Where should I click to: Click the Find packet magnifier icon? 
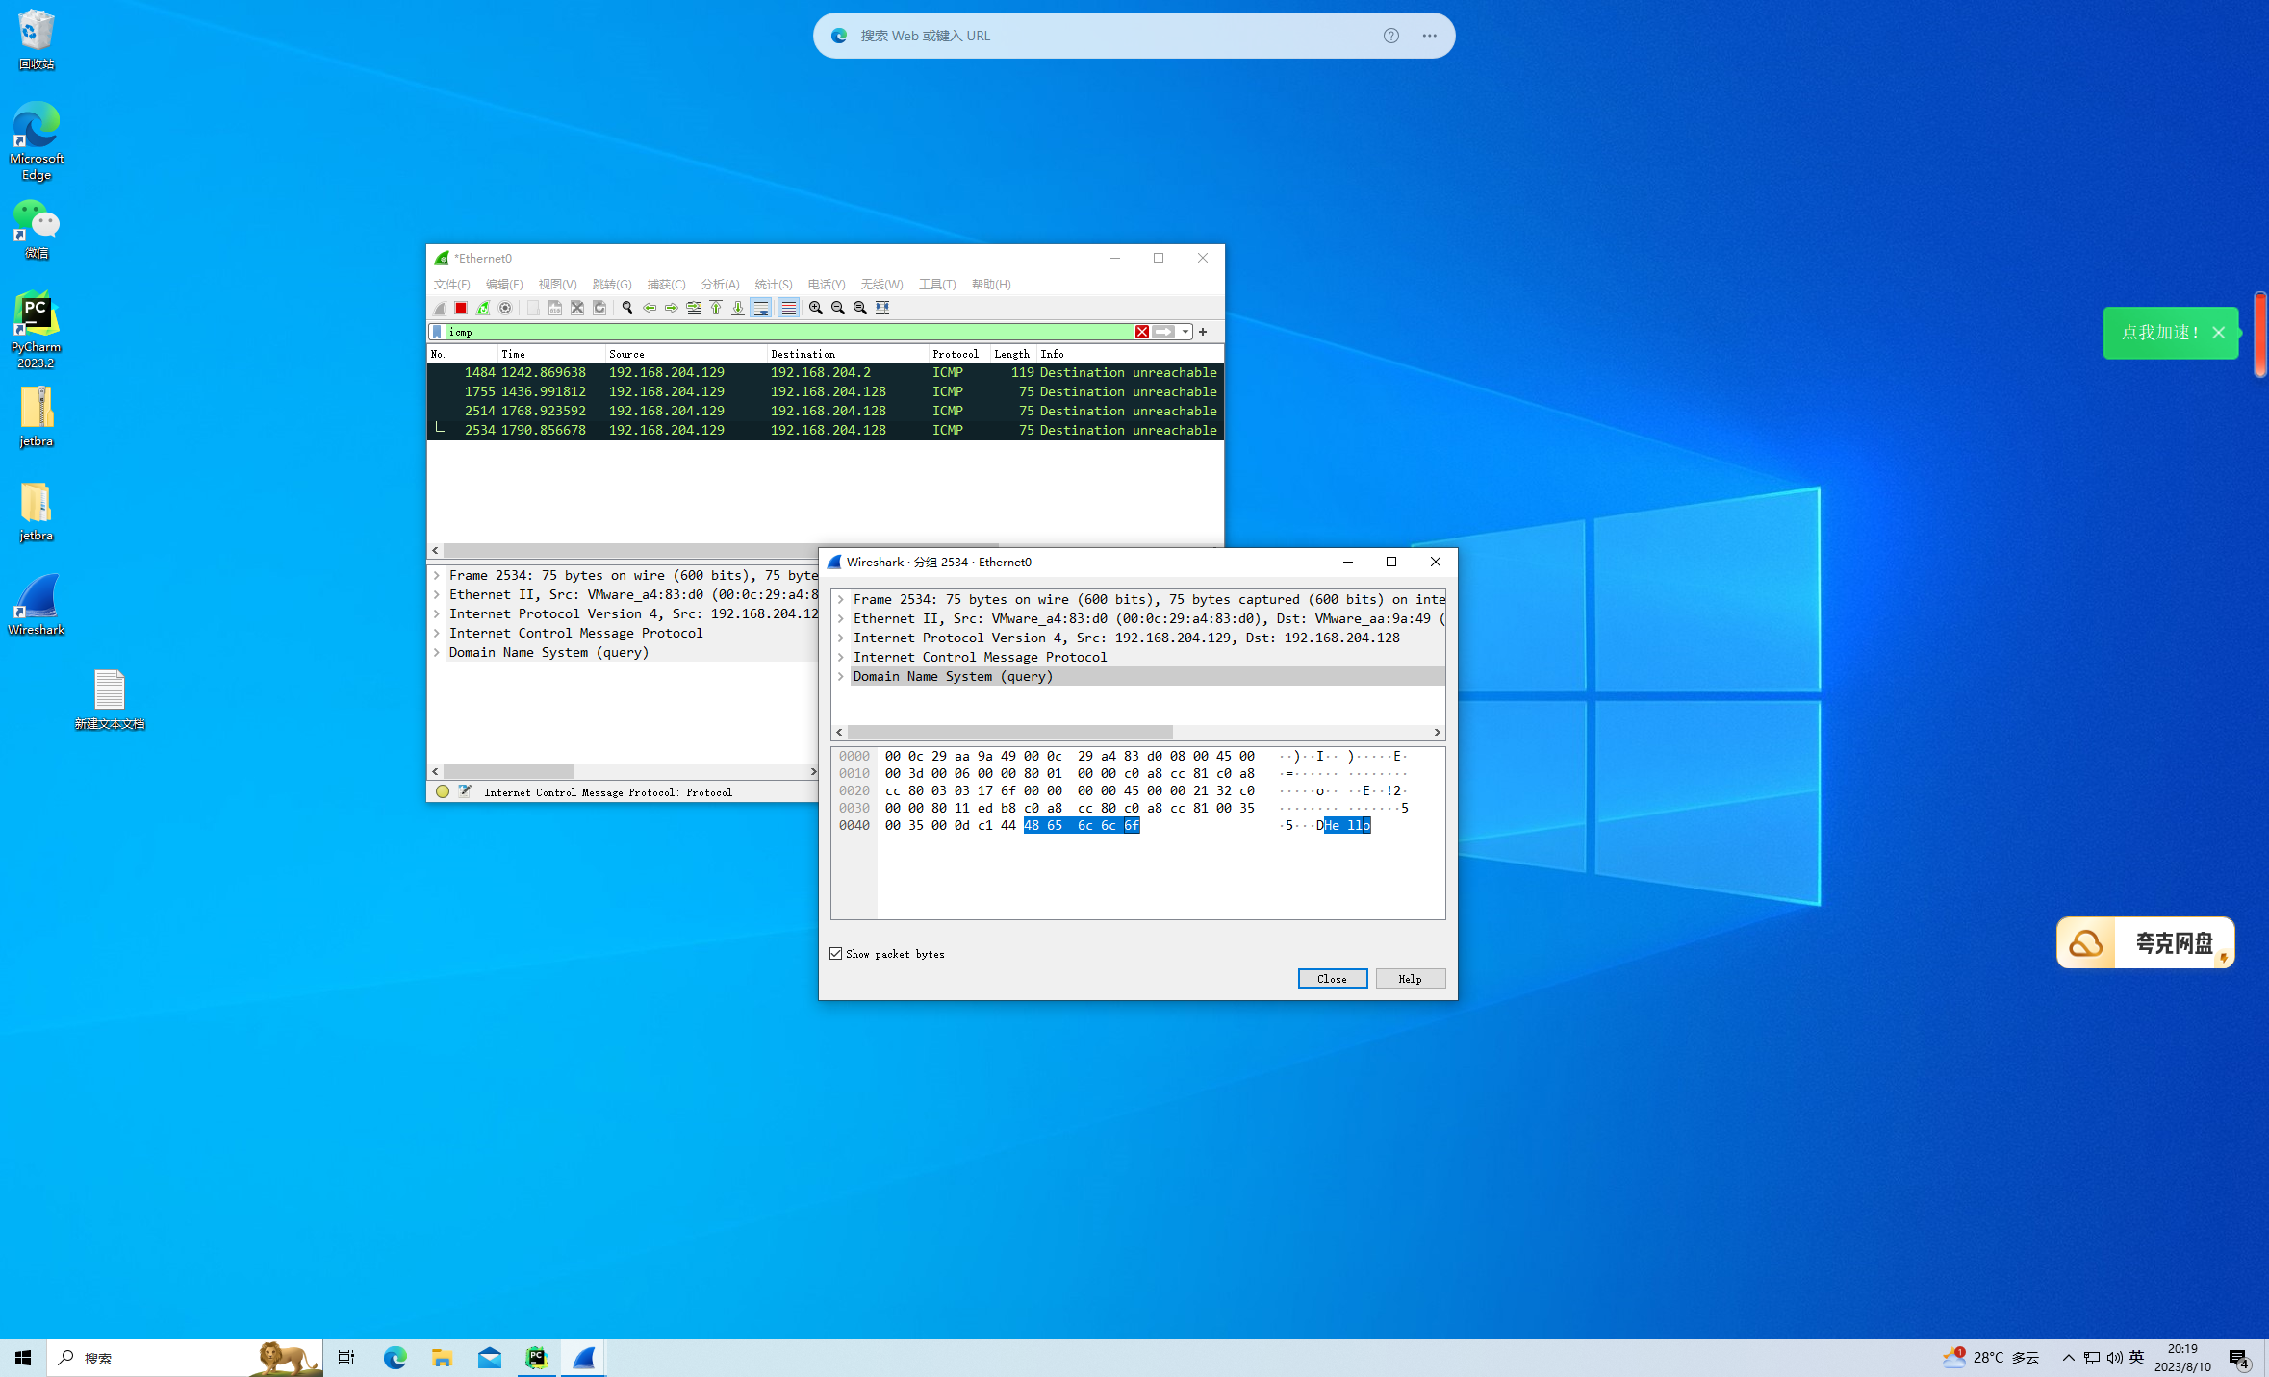[x=627, y=308]
